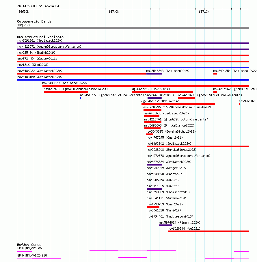Click the nsv6481683 (Sedlazeck2020) label

click(x=166, y=113)
